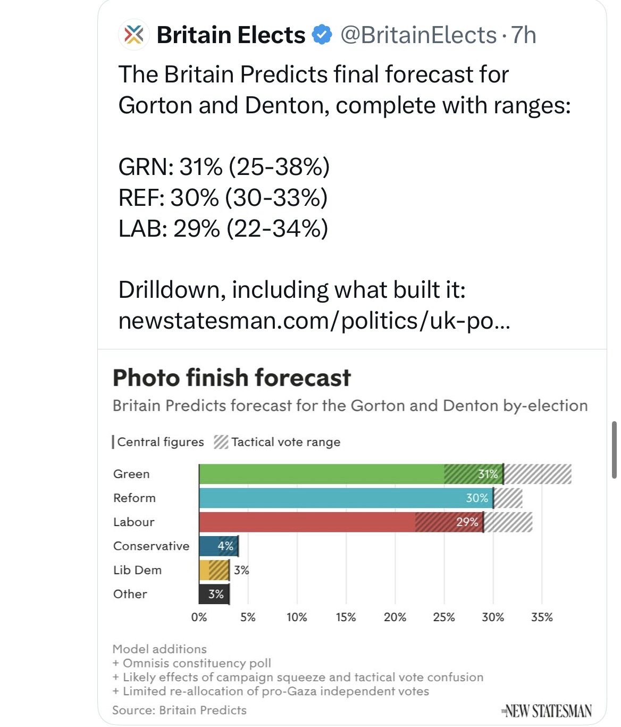Click the 31% label on the Green bar
The width and height of the screenshot is (621, 727).
[x=488, y=474]
